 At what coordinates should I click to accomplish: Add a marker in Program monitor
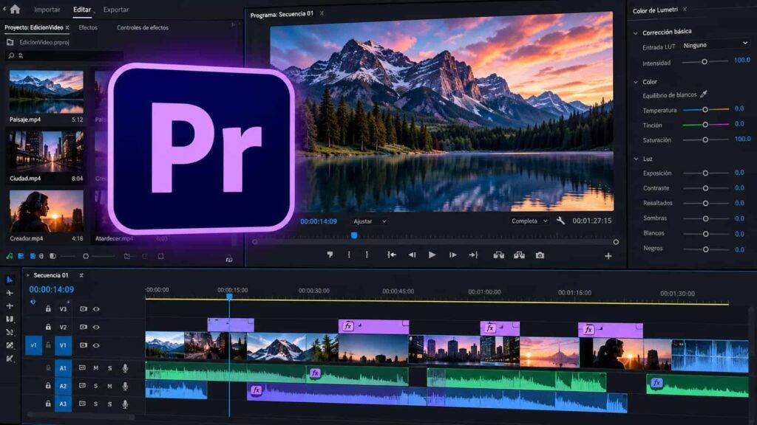(x=330, y=255)
